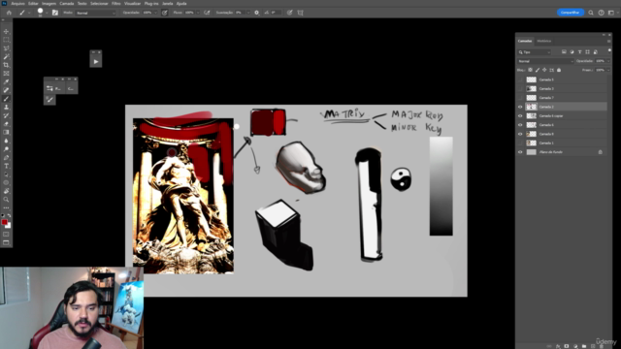Change the screen mode
Image resolution: width=621 pixels, height=349 pixels.
pos(6,242)
